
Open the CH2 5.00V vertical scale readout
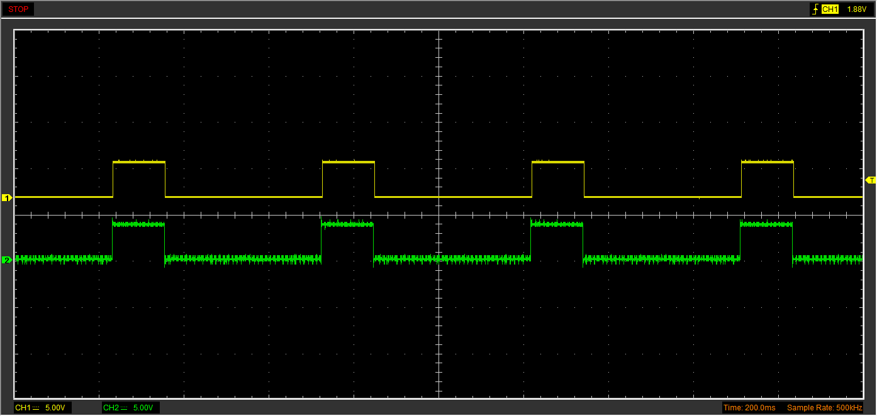point(143,408)
